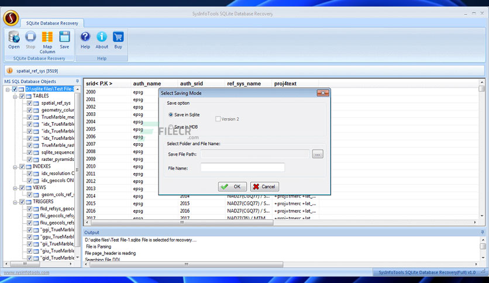489x283 pixels.
Task: Collapse the root database tree node
Action: (x=8, y=89)
